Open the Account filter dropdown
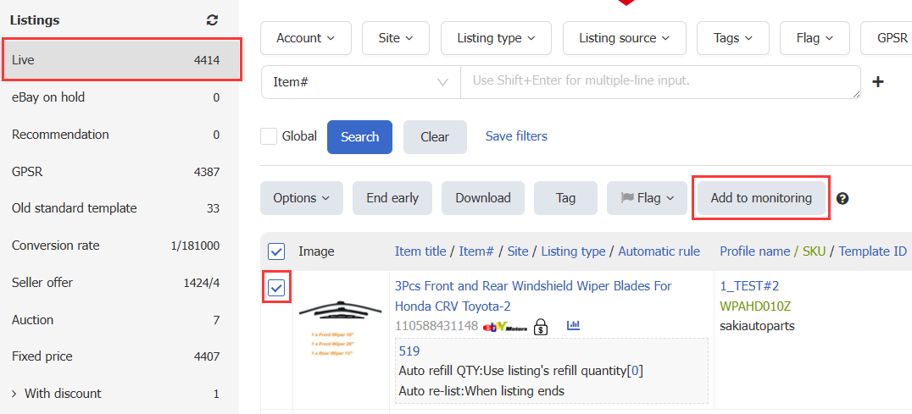This screenshot has height=414, width=912. [x=305, y=38]
